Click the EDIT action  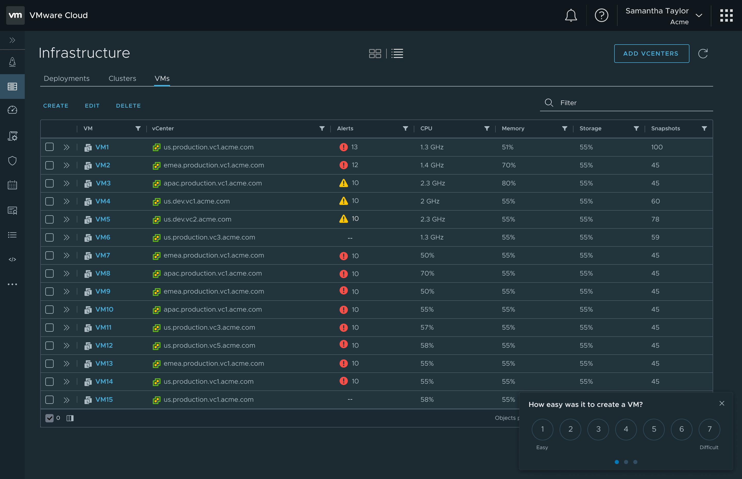(x=92, y=106)
